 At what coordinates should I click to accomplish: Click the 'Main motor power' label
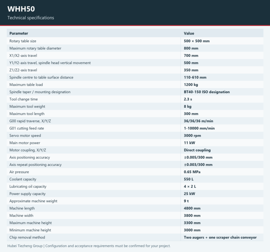(25, 143)
